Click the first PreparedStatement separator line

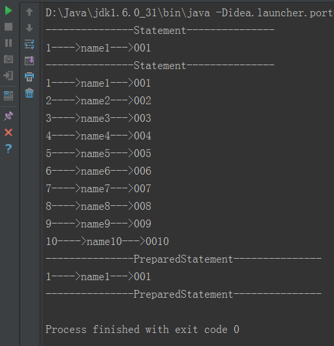(183, 259)
